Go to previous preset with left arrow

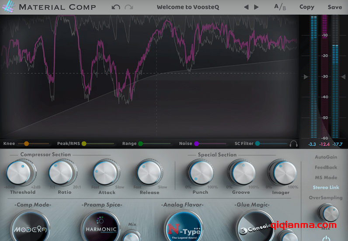click(246, 7)
